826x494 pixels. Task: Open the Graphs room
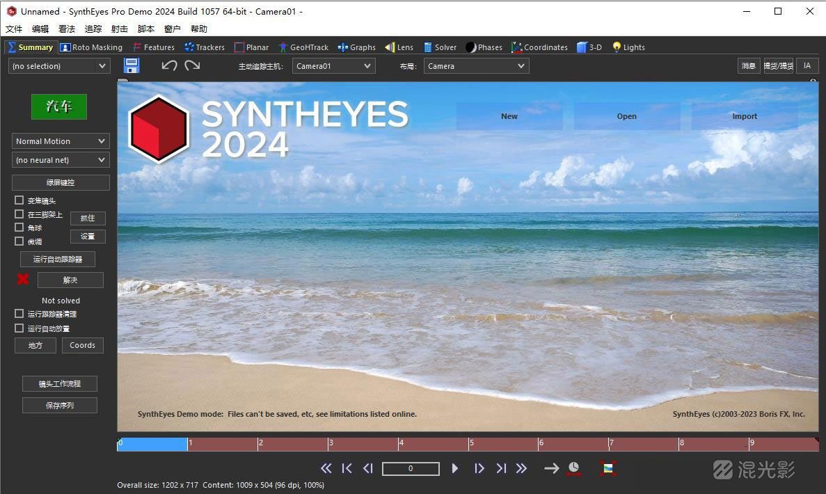click(x=356, y=47)
